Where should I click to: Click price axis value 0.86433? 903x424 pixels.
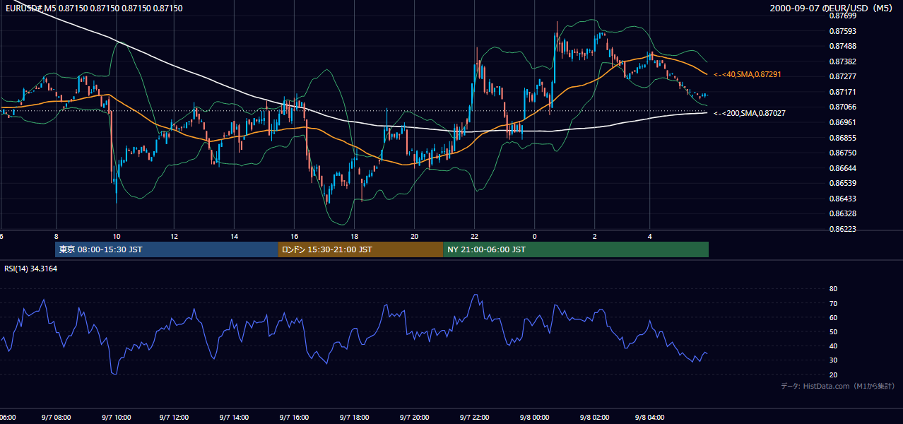[842, 199]
